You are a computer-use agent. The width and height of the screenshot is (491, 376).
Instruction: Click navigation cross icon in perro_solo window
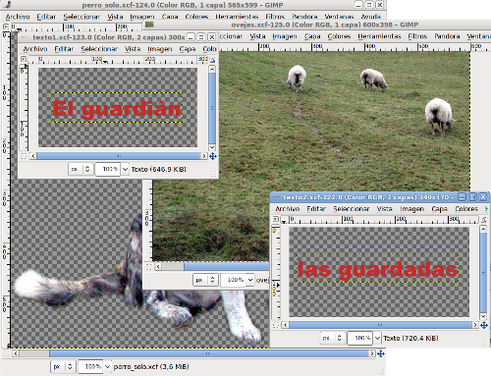[381, 353]
